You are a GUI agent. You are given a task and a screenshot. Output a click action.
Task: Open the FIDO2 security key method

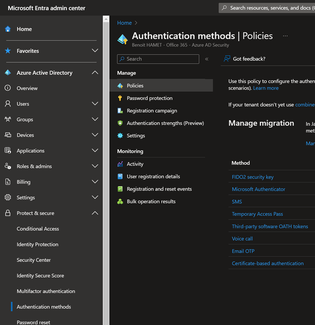pyautogui.click(x=253, y=177)
